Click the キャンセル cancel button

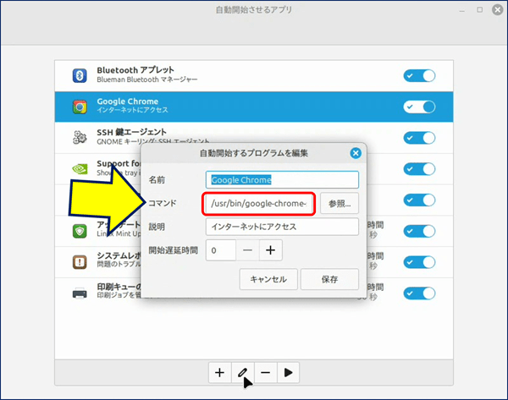(268, 279)
